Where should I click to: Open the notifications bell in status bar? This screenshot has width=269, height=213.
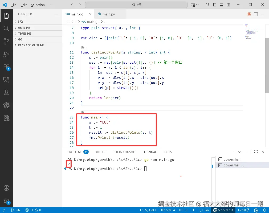click(x=265, y=210)
